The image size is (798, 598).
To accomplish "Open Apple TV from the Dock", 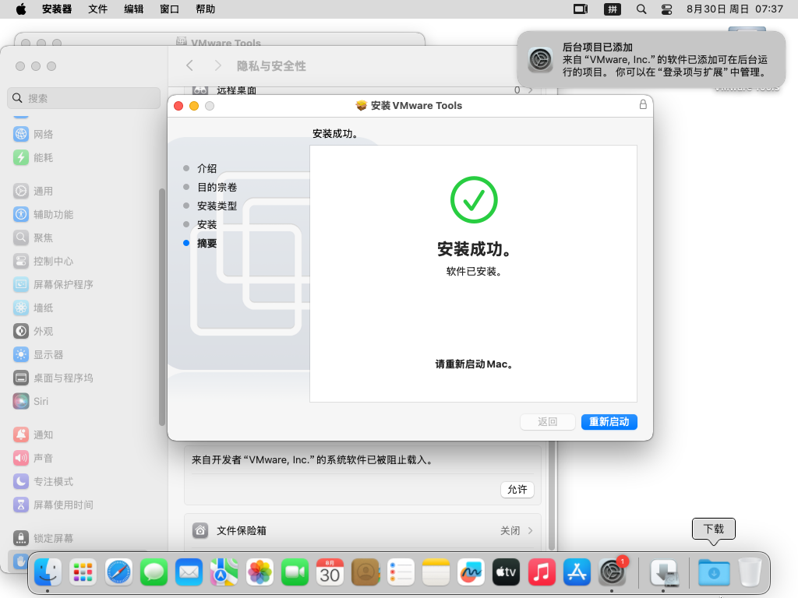I will pyautogui.click(x=507, y=572).
